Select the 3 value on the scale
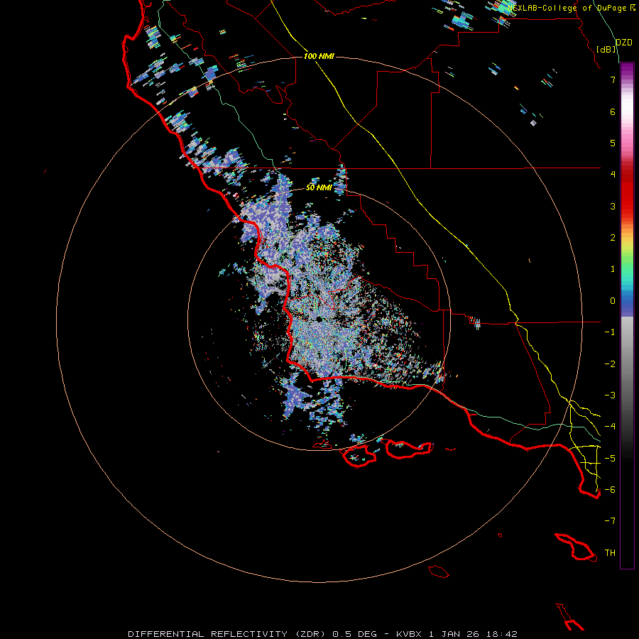The image size is (639, 639). tap(613, 206)
